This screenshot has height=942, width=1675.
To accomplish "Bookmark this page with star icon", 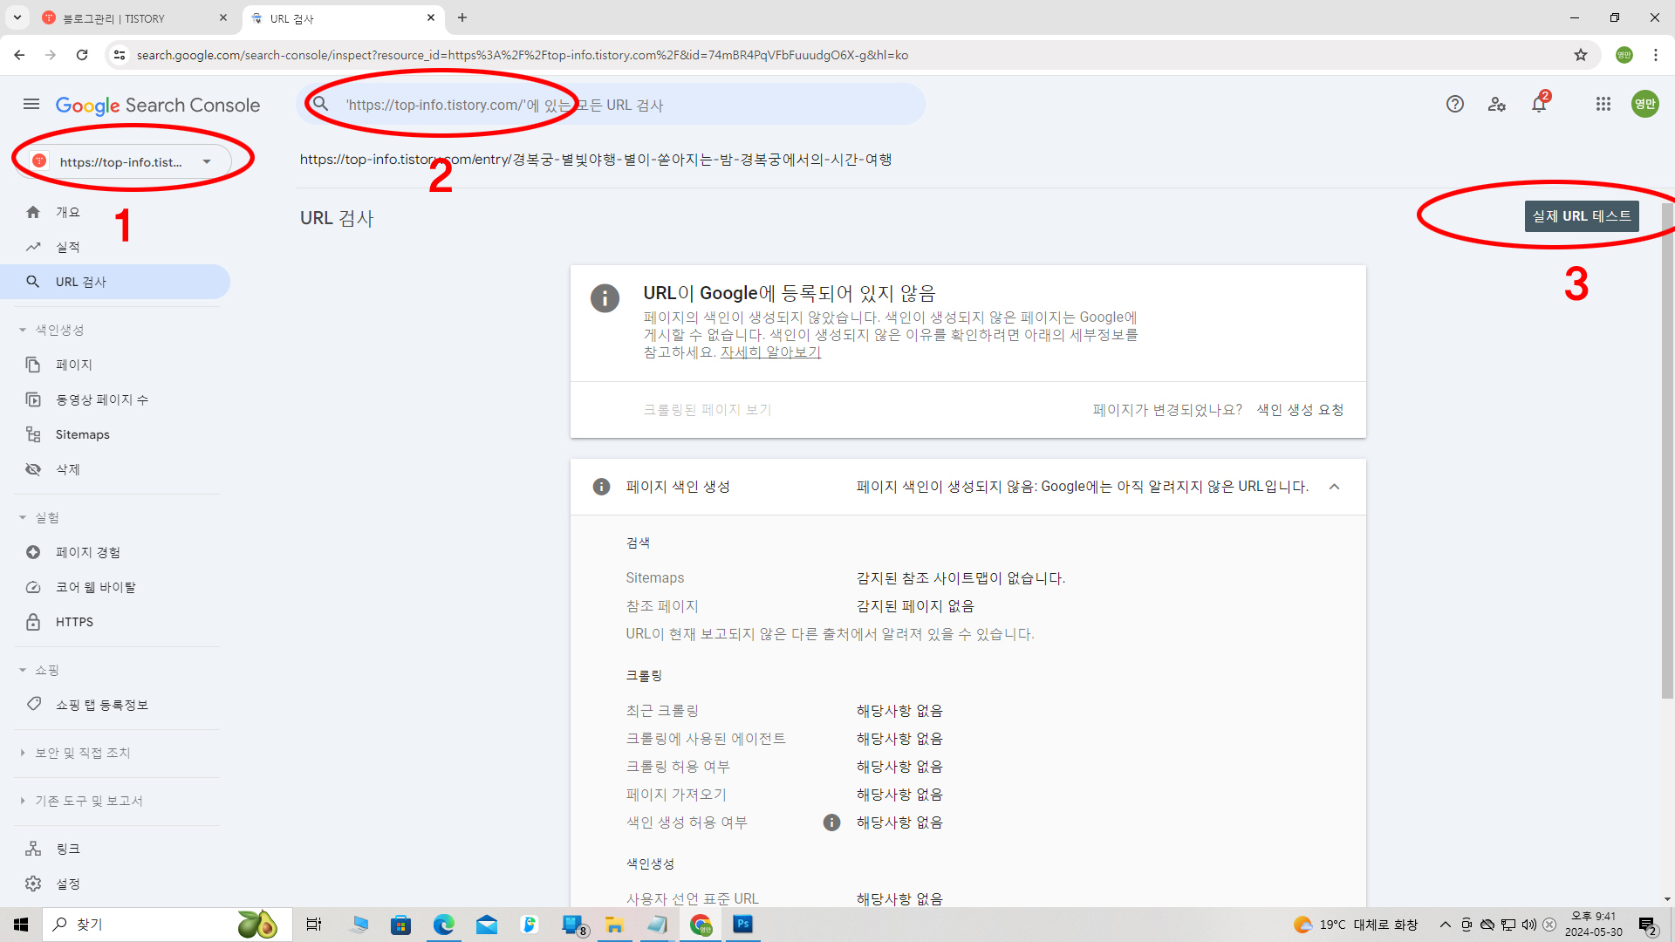I will 1581,55.
